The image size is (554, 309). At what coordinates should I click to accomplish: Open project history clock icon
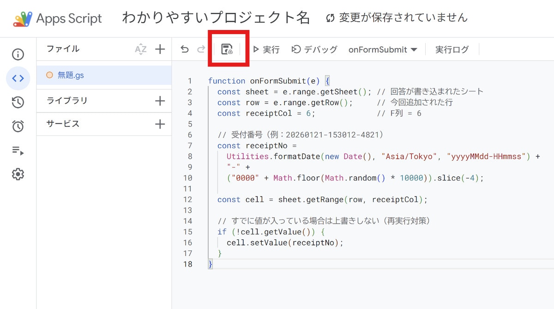[18, 102]
